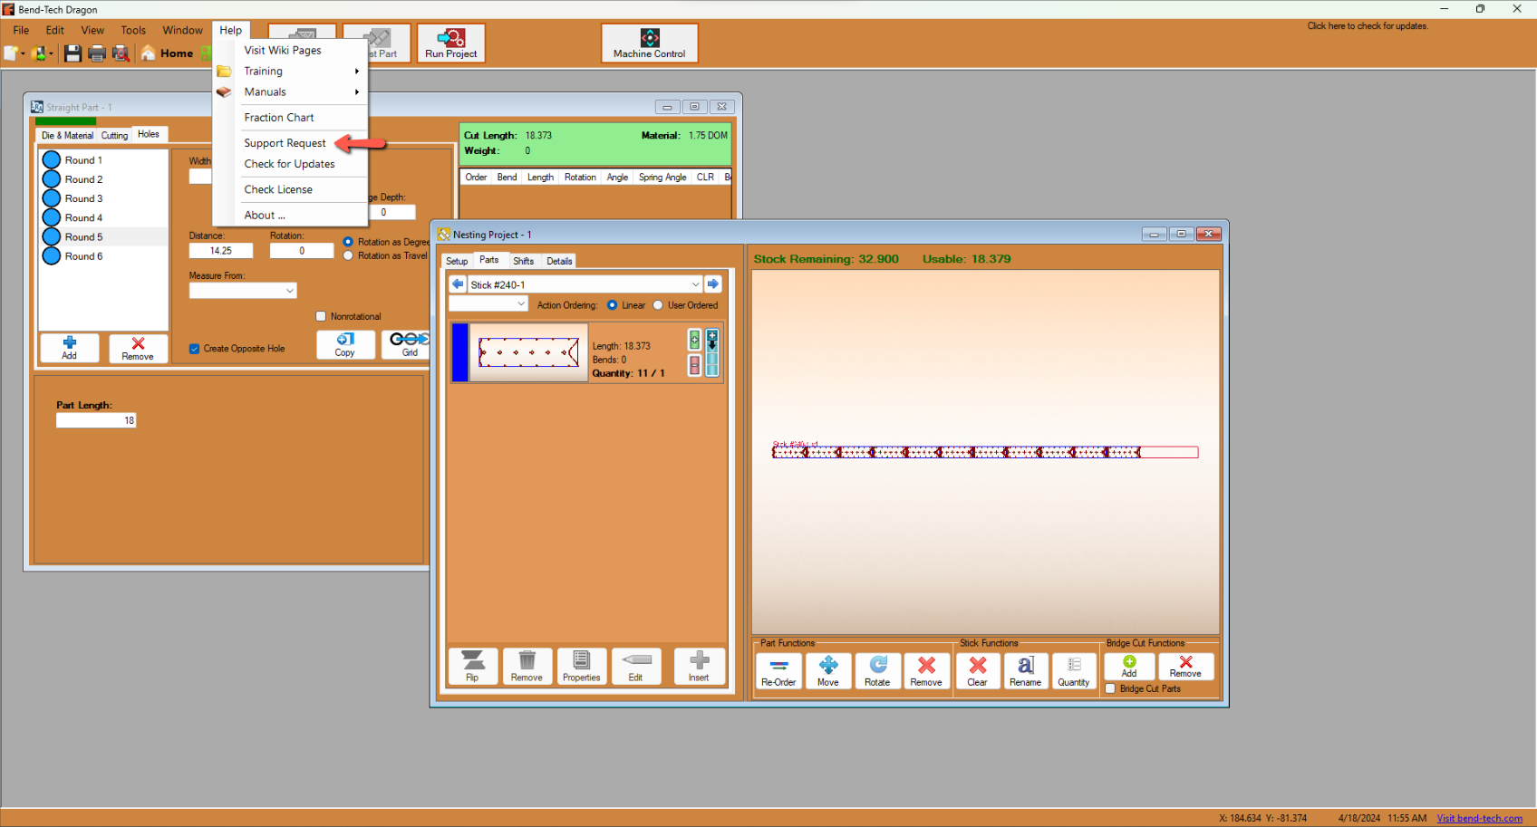The height and width of the screenshot is (827, 1537).
Task: Click the Save floppy disk toolbar icon
Action: click(72, 53)
